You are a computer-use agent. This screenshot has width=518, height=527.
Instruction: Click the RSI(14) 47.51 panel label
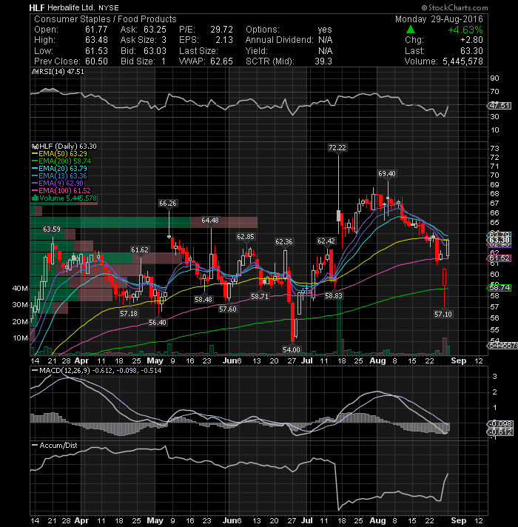click(61, 72)
